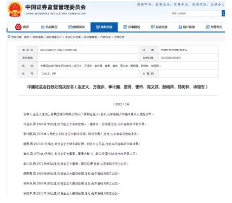Click the centered 〔2022〕1号 document number
The width and height of the screenshot is (232, 203).
point(121,104)
